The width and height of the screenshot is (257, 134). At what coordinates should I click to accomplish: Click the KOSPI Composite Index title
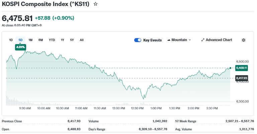46,4
